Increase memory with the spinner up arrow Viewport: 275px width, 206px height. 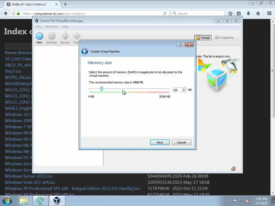(184, 89)
